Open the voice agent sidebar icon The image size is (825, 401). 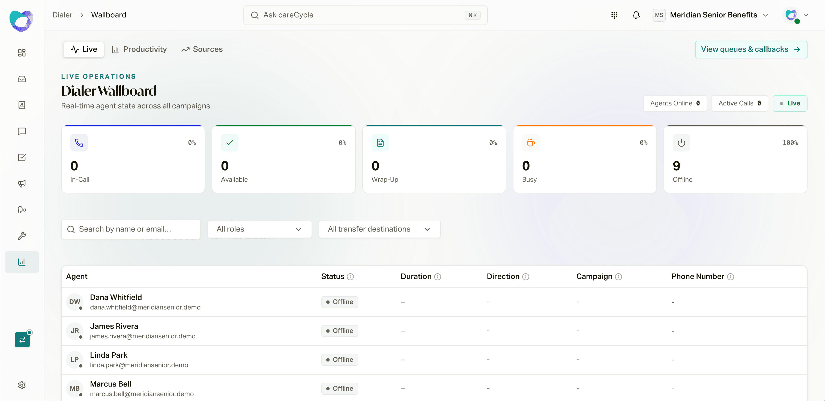tap(22, 210)
